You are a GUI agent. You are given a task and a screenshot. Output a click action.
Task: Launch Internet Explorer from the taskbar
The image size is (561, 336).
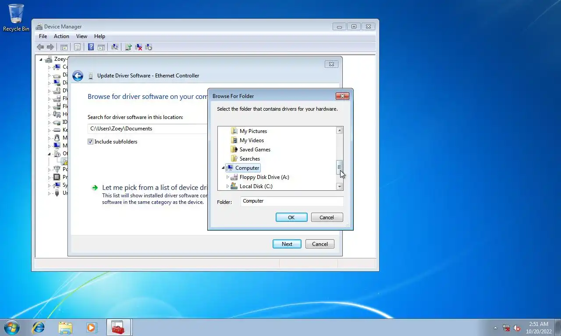(39, 327)
